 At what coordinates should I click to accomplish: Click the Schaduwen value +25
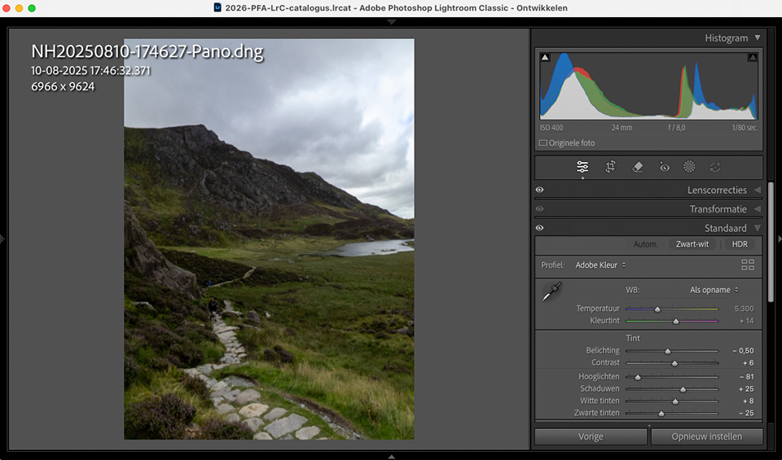click(746, 388)
